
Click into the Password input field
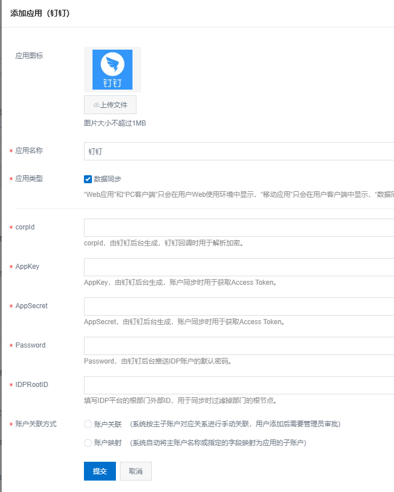239,346
